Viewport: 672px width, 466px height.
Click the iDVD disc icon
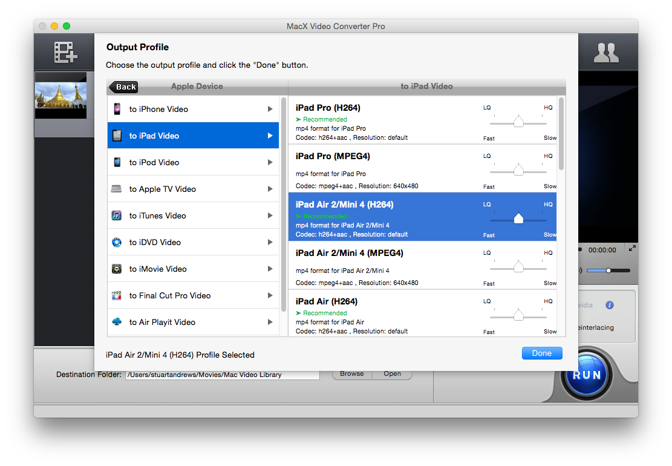tap(117, 242)
